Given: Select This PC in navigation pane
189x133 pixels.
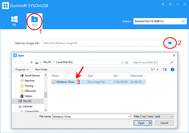Looking at the screenshot, I should click(28, 101).
